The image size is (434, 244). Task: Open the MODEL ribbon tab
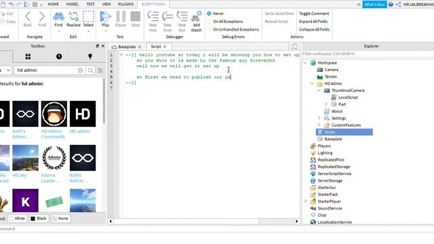(x=73, y=4)
